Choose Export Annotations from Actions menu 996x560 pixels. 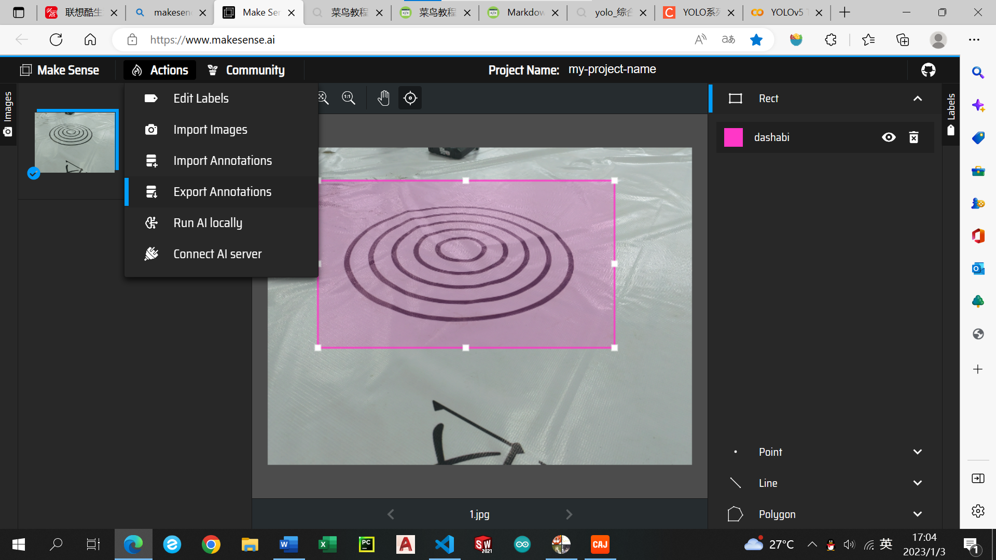click(222, 192)
